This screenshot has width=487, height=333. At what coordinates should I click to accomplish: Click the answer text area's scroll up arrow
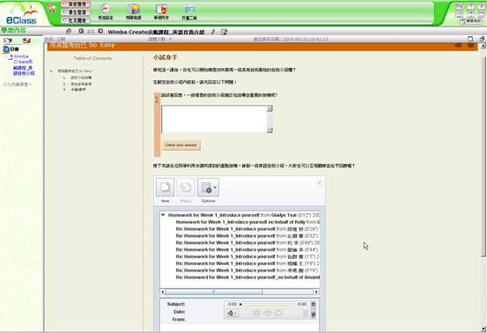(x=269, y=108)
